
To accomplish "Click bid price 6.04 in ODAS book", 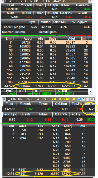I will 40,46.
